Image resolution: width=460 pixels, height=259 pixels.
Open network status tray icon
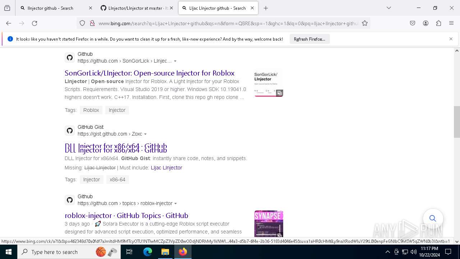tap(405, 252)
